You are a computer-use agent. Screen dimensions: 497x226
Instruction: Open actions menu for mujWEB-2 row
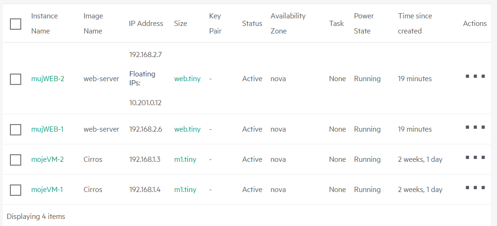(475, 76)
